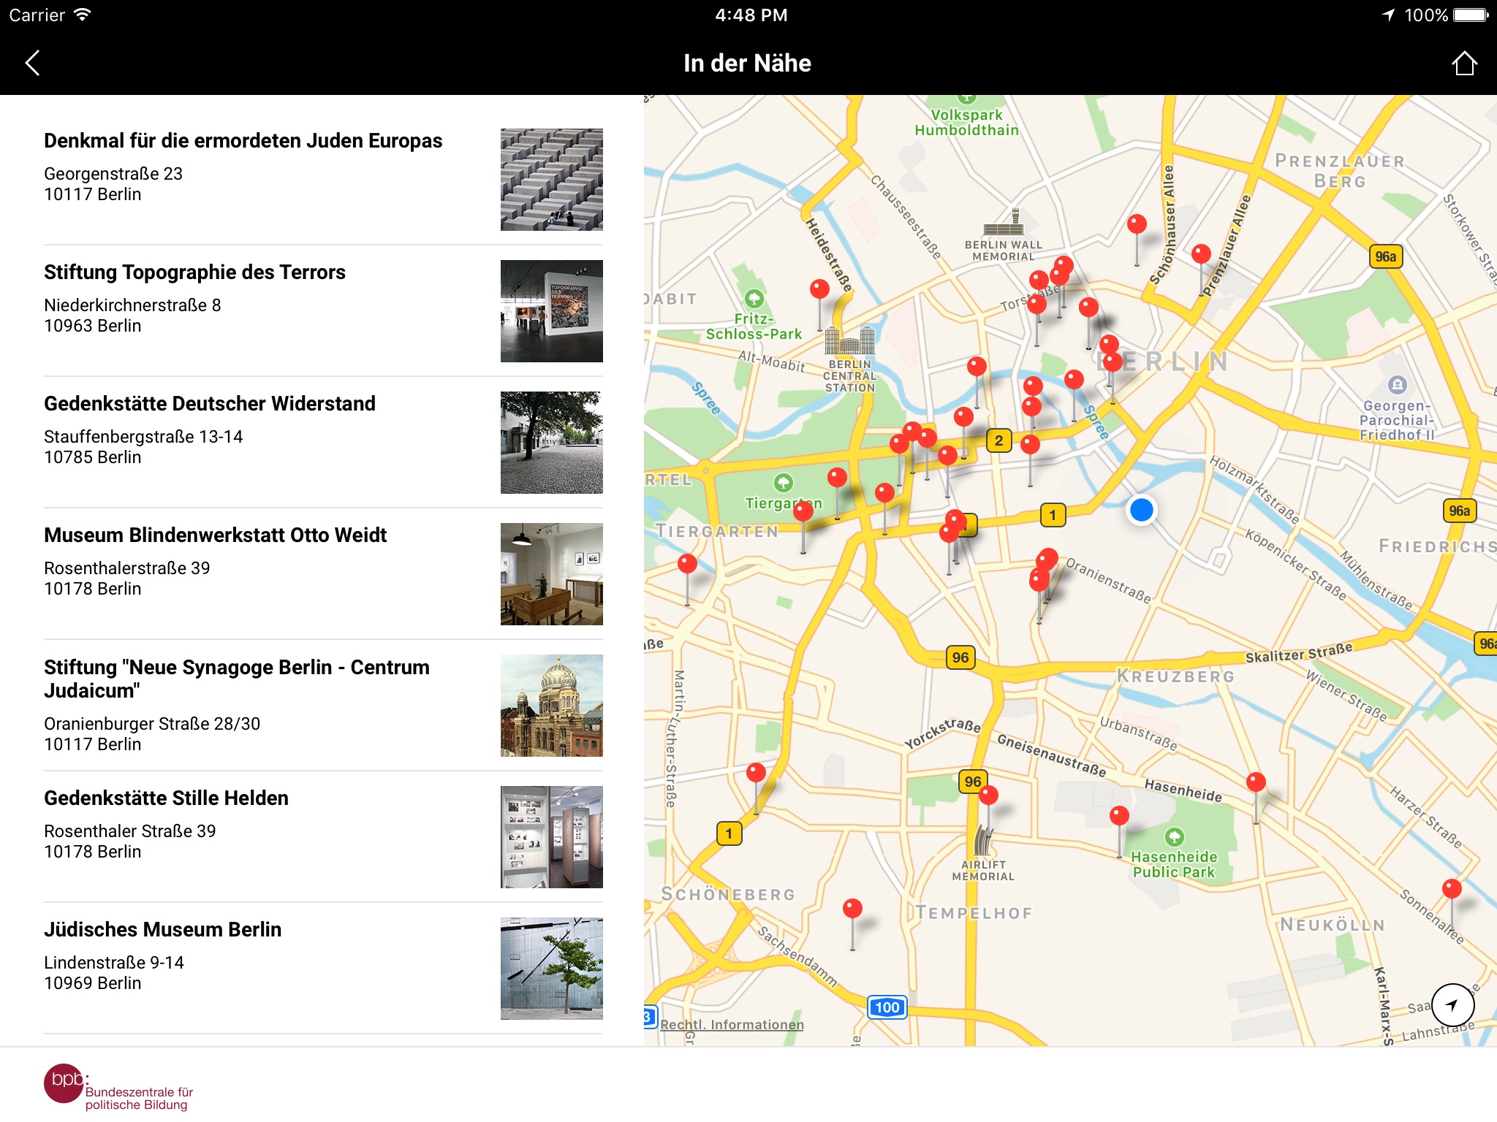Tap the Berlin Central Station landmark icon
This screenshot has width=1497, height=1122.
(x=849, y=340)
